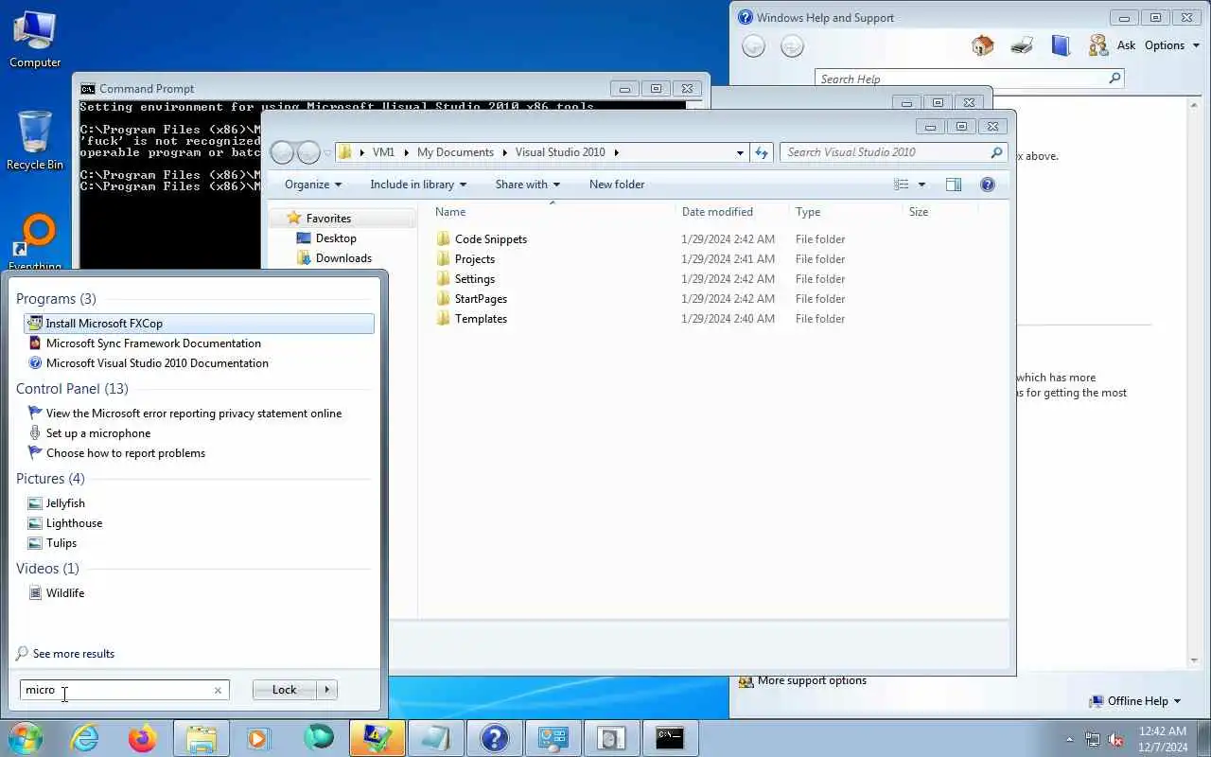Select VM1 in address breadcrumb
Image resolution: width=1211 pixels, height=757 pixels.
click(x=383, y=152)
